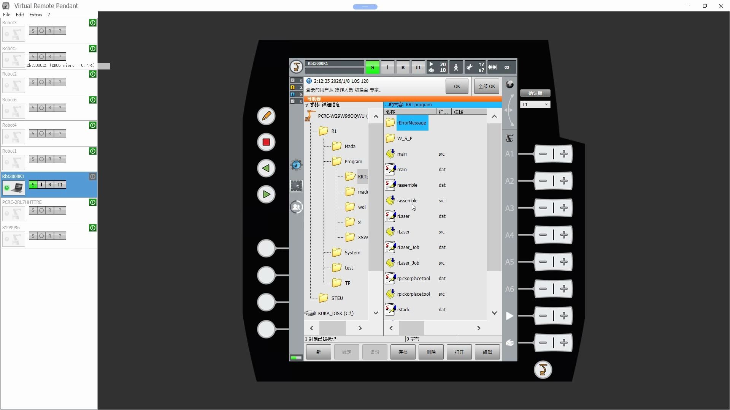Open program override 20/10 speed setting
This screenshot has width=730, height=410.
click(x=437, y=67)
